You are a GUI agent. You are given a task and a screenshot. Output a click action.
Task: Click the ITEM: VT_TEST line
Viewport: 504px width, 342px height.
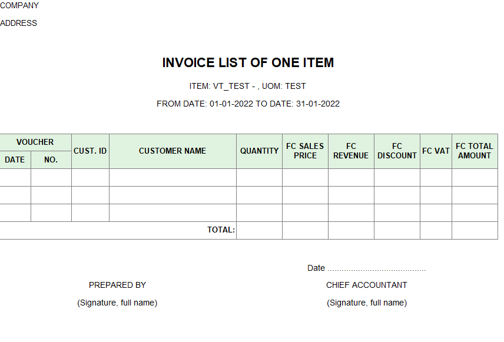247,86
